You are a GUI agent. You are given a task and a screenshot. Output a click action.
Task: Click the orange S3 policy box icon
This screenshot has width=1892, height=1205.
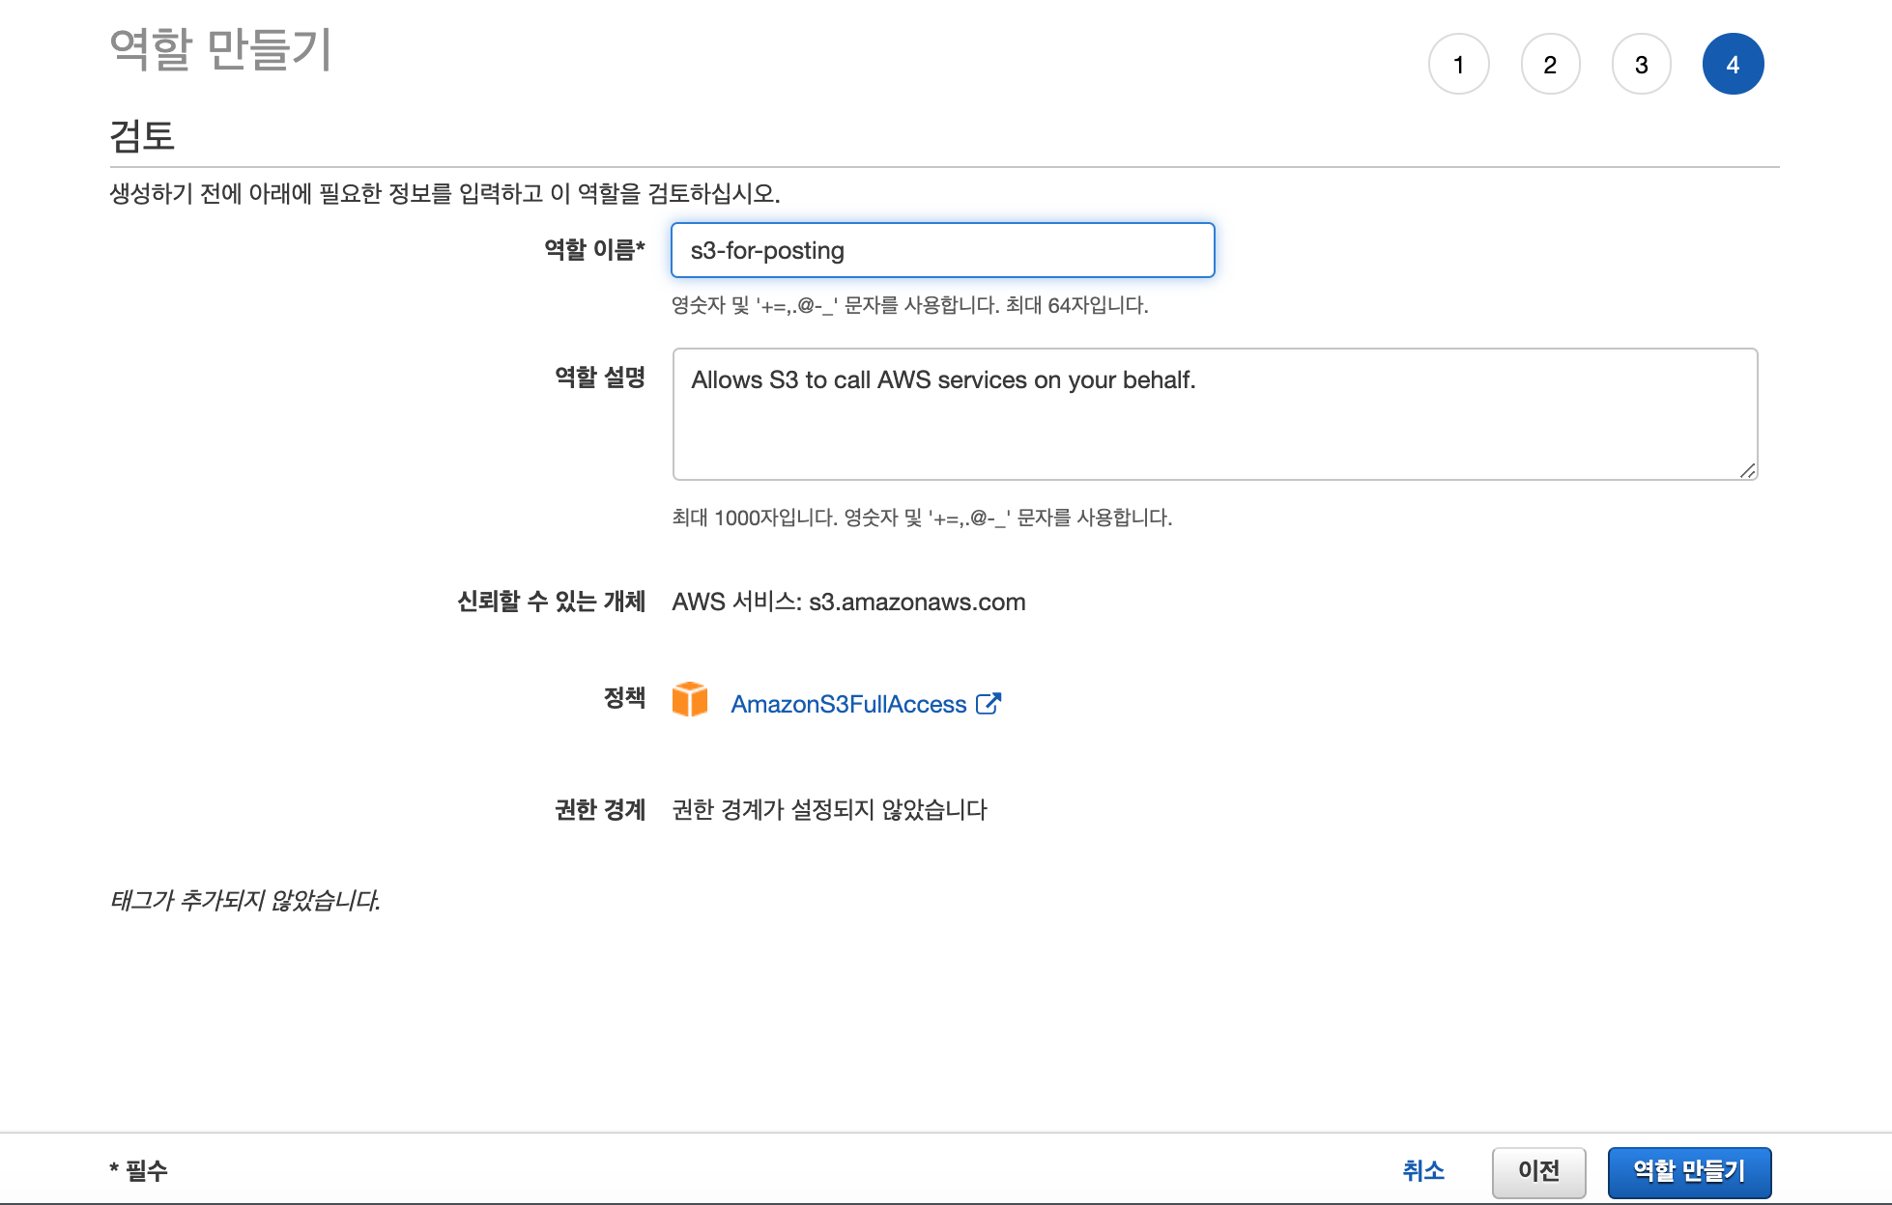[690, 699]
